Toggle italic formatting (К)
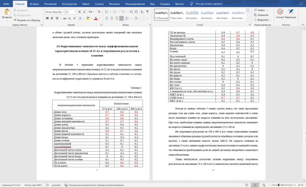The width and height of the screenshot is (306, 188). [x=52, y=18]
